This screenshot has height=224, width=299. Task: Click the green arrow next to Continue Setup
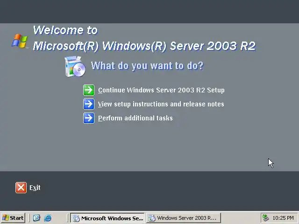[89, 90]
